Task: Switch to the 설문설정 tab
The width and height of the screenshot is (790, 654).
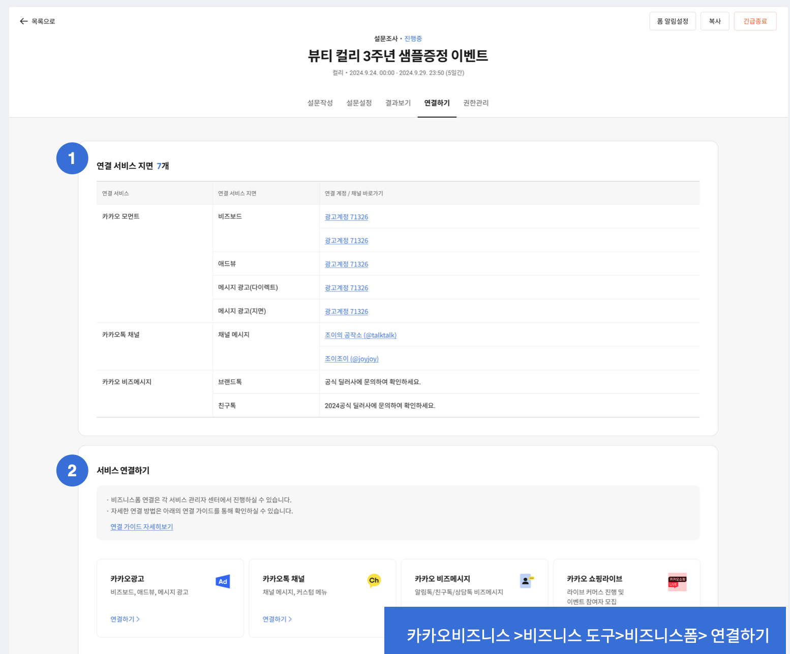Action: [359, 103]
